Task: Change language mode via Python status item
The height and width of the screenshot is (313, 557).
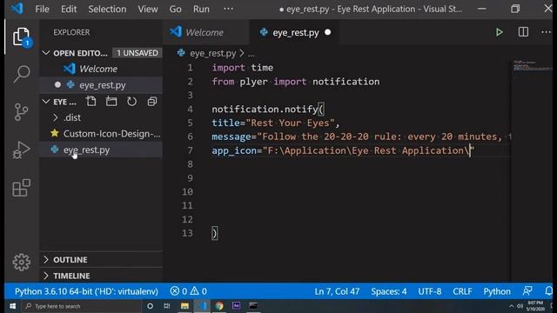Action: pyautogui.click(x=497, y=291)
